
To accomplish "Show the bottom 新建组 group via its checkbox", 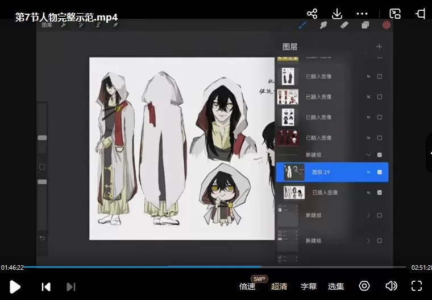I will 380,241.
